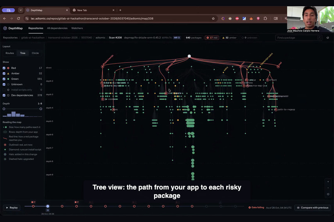Click the right Depth slider handle

pos(41,109)
